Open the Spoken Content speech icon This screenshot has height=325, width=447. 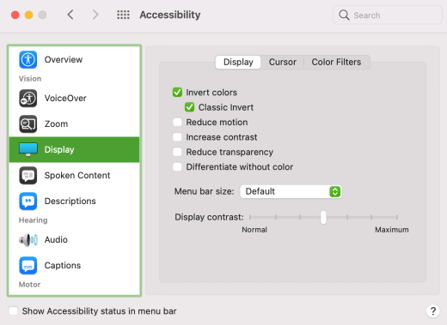coord(28,176)
